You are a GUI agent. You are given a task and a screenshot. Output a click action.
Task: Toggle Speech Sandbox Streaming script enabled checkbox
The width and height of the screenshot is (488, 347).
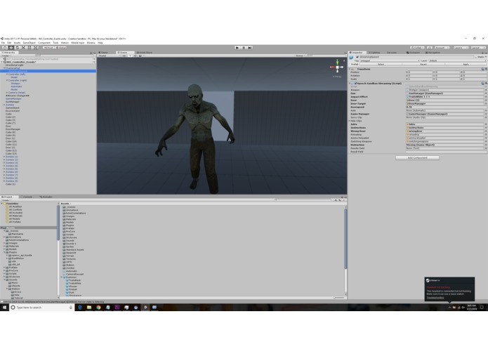pos(355,84)
